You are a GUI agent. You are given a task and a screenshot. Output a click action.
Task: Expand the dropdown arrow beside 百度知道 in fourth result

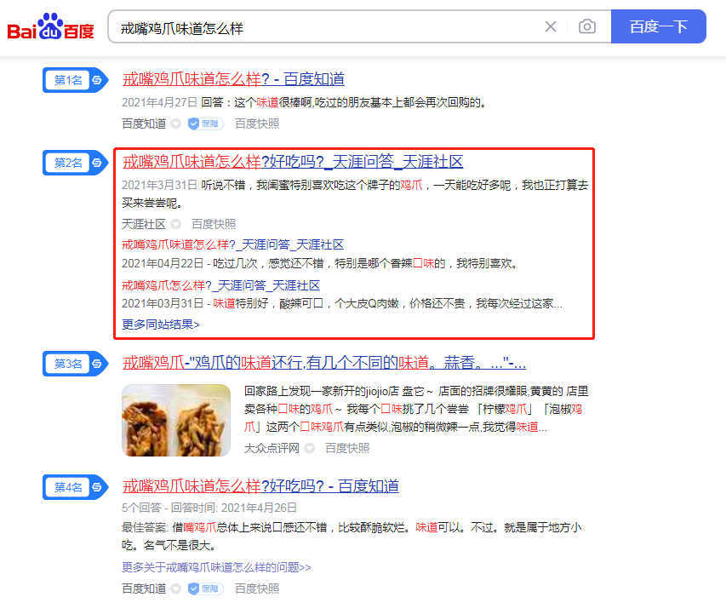[175, 589]
